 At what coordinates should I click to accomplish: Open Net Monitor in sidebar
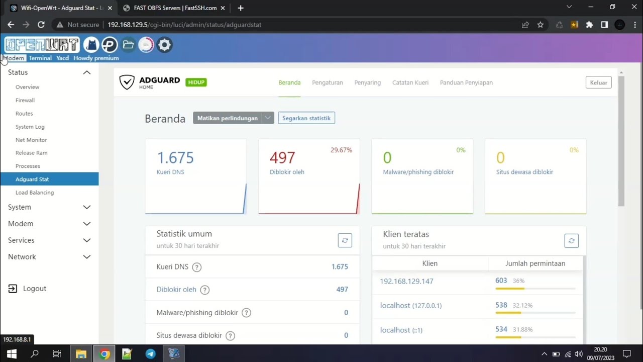pos(31,140)
